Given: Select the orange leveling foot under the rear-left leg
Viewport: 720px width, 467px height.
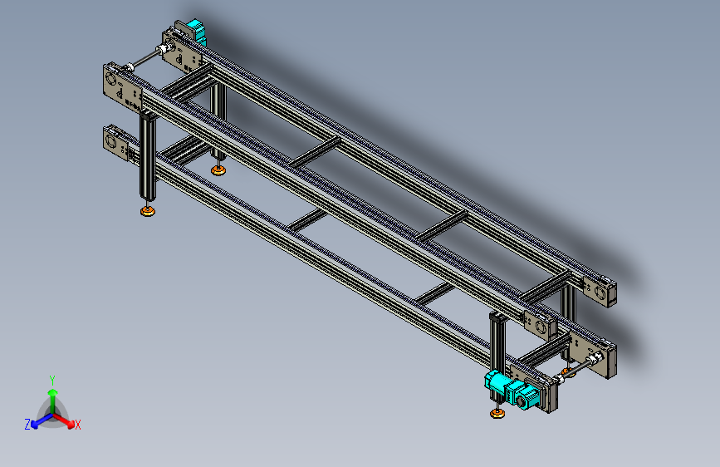Looking at the screenshot, I should coord(218,170).
